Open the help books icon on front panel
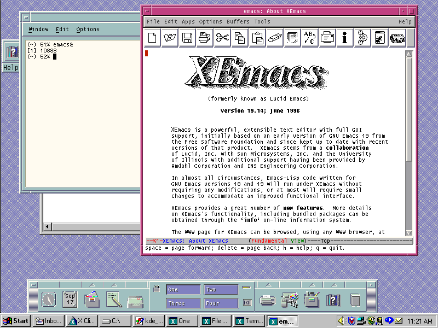The image size is (438, 328). coord(333,300)
